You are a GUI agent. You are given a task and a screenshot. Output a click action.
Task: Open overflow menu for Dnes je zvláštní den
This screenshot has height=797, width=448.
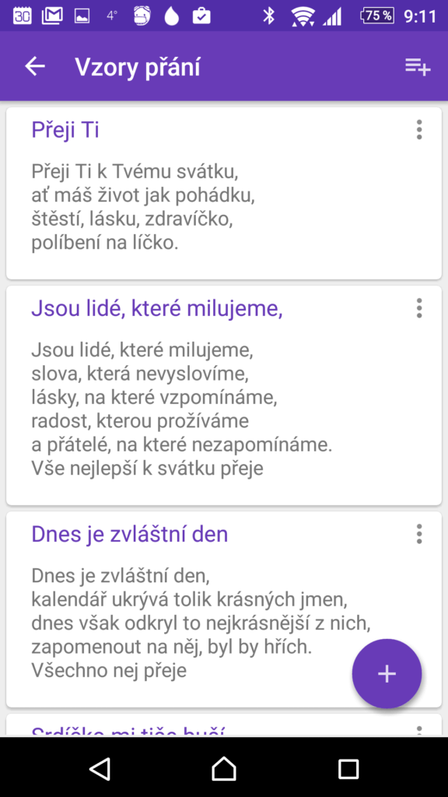(419, 534)
